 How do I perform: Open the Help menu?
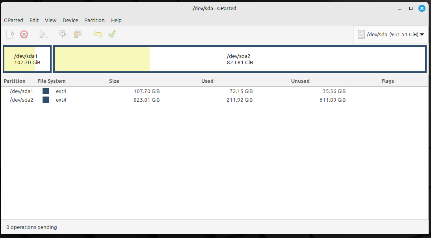coord(116,20)
